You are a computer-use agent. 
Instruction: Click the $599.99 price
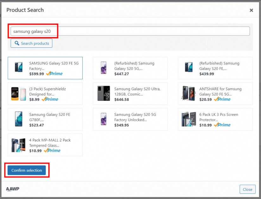pos(37,74)
